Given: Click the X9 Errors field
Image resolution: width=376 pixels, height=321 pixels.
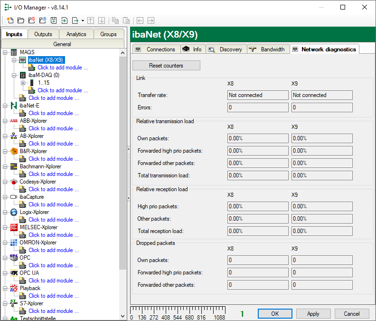Looking at the screenshot, I should click(322, 107).
